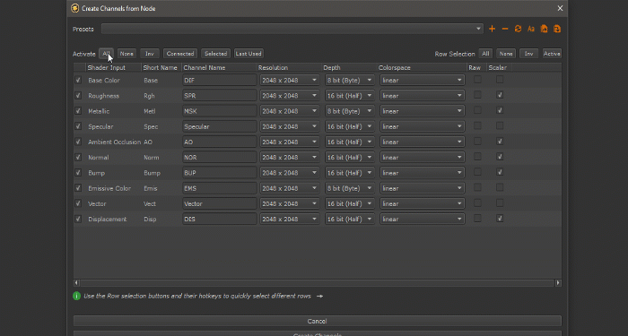Click the left arrow of the horizontal scrollbar
This screenshot has width=628, height=336.
click(x=76, y=283)
